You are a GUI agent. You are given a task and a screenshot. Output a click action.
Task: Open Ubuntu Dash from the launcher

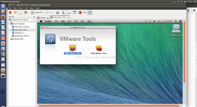click(x=3, y=6)
